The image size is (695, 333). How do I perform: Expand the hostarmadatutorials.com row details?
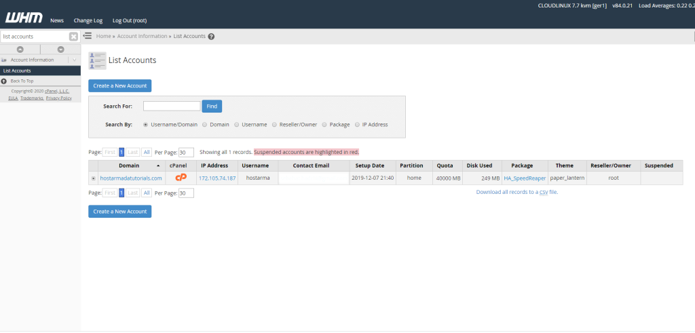pyautogui.click(x=93, y=178)
